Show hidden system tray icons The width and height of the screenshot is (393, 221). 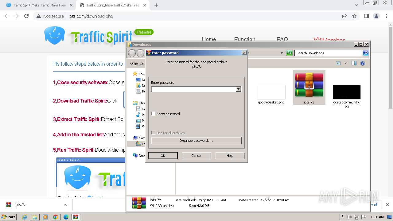tap(342, 217)
